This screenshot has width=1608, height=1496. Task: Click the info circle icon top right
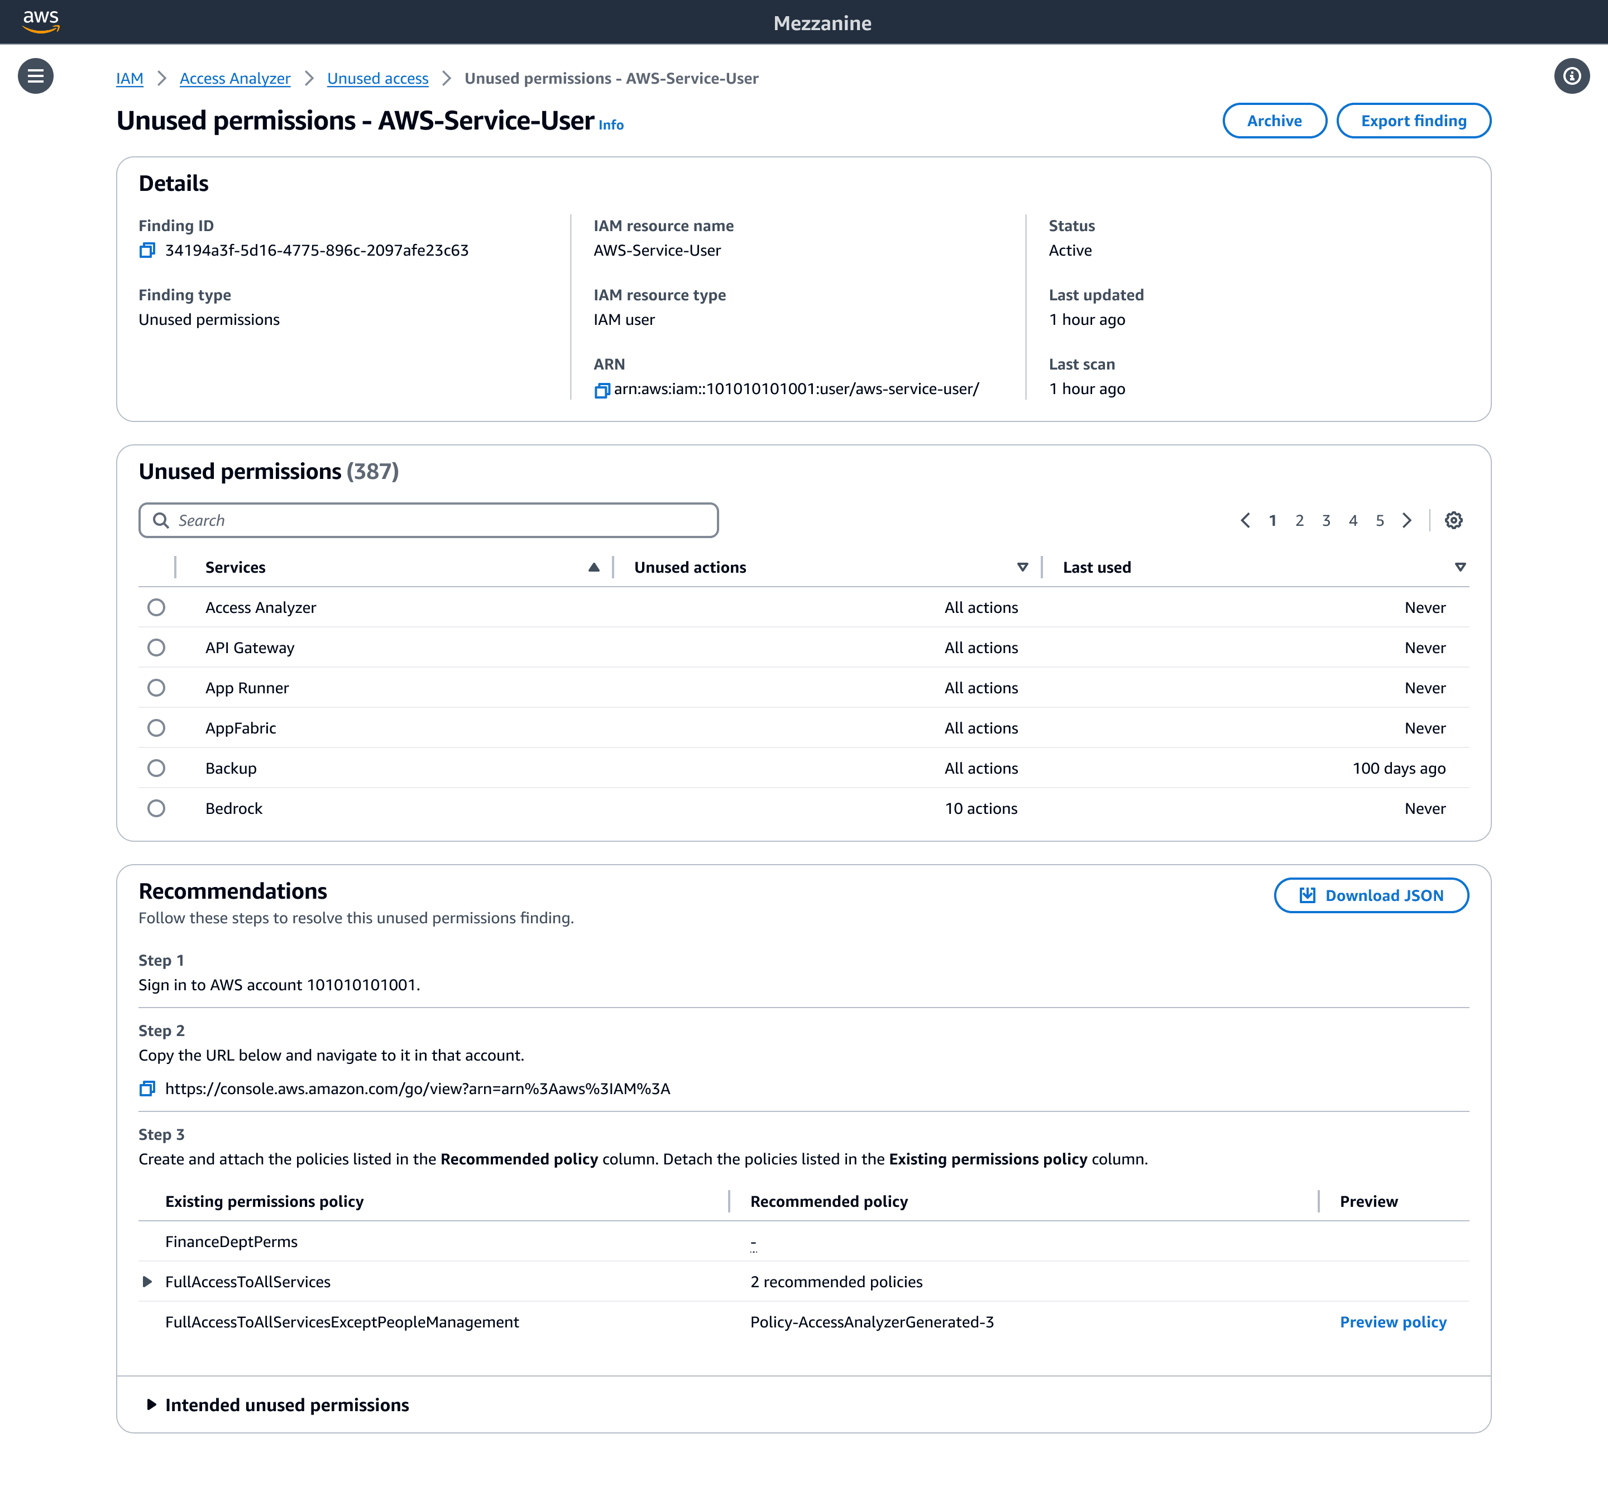(1571, 76)
